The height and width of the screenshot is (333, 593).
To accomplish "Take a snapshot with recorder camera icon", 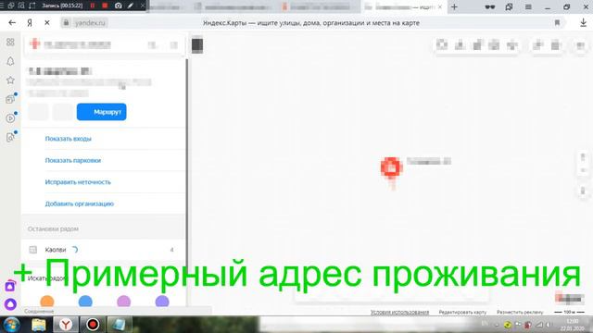I will pos(118,6).
